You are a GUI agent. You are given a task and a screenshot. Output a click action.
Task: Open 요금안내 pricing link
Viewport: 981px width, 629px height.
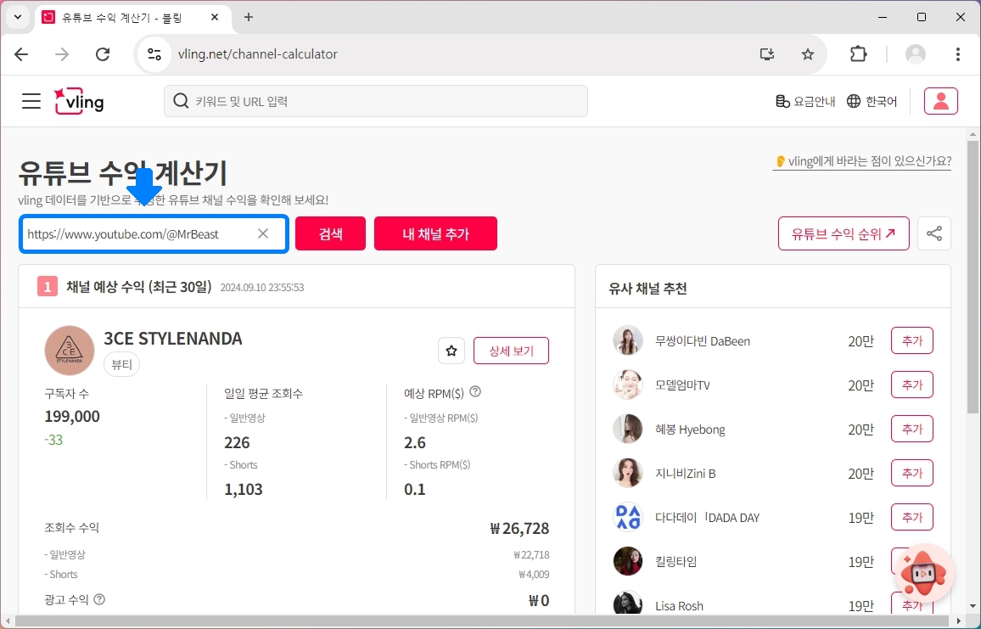point(805,101)
